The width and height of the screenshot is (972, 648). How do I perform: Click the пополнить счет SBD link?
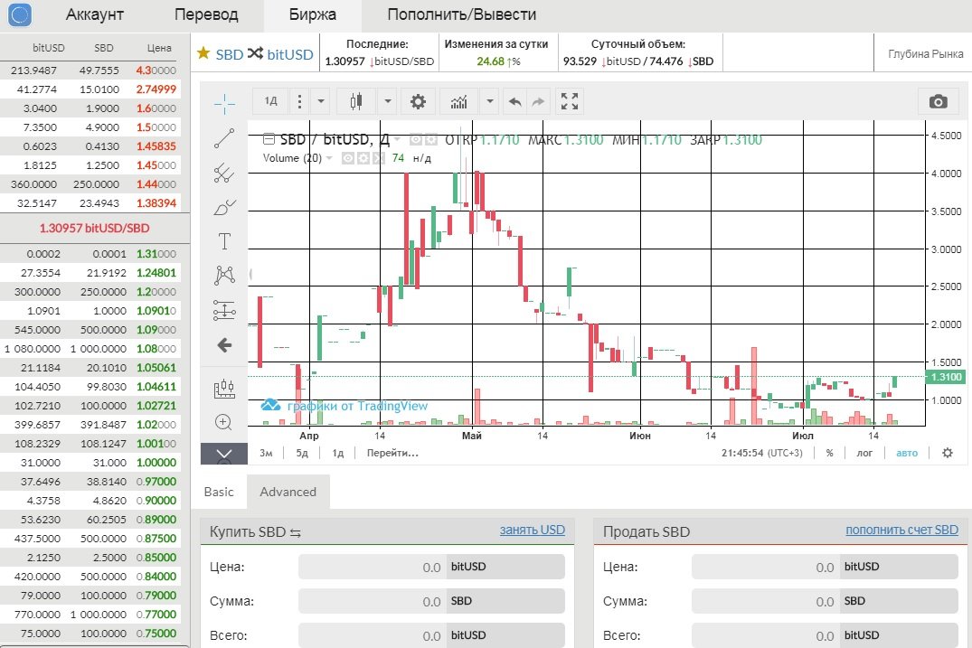coord(901,531)
